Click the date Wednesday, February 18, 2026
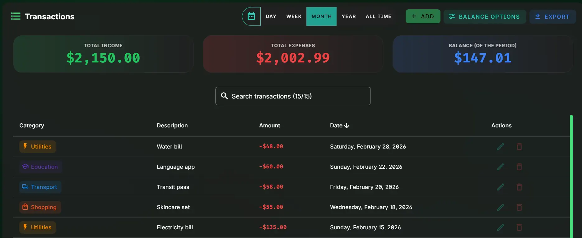The image size is (582, 238). pyautogui.click(x=371, y=207)
